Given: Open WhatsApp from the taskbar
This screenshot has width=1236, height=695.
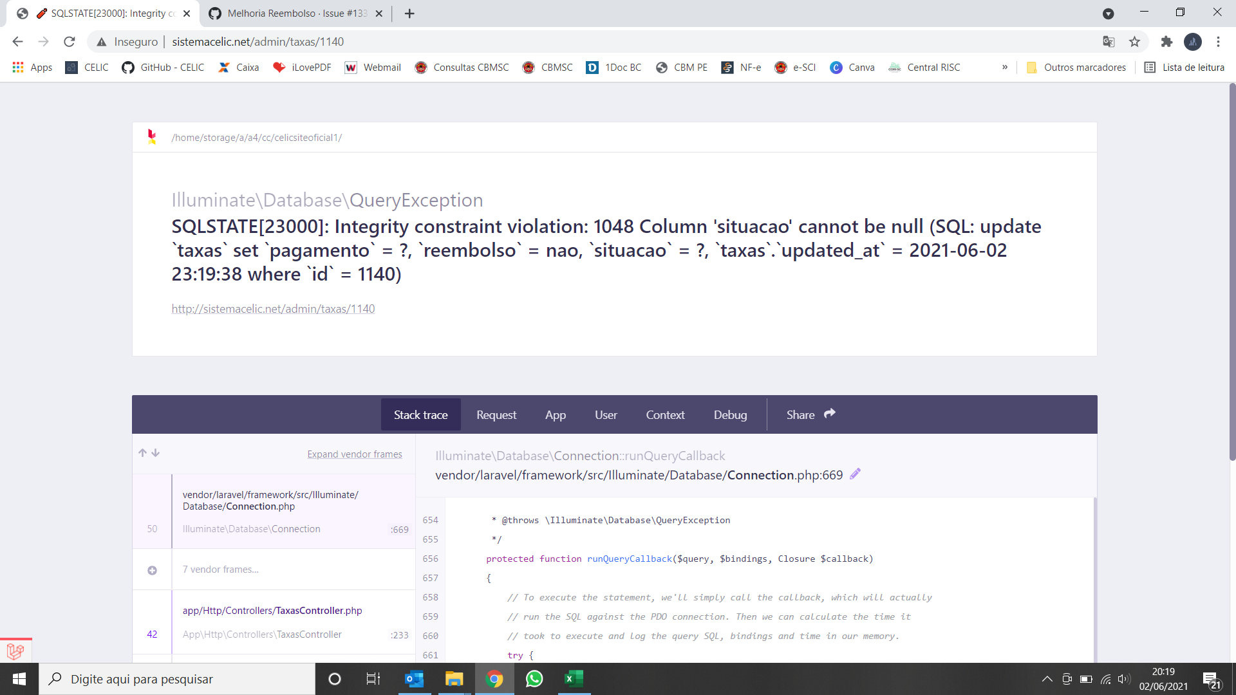Looking at the screenshot, I should pos(534,679).
